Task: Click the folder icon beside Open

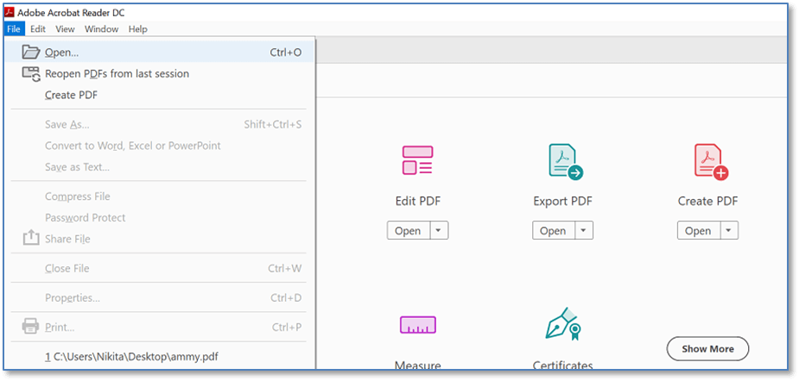Action: point(30,52)
